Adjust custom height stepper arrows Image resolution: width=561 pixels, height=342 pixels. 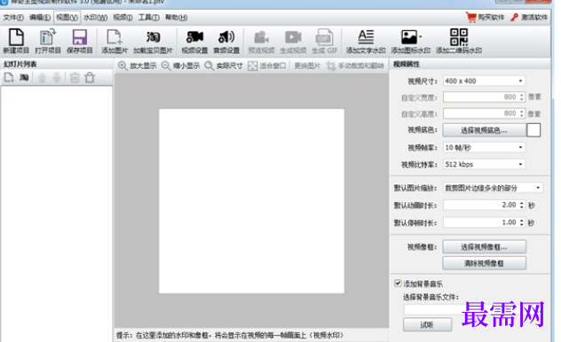coord(522,113)
